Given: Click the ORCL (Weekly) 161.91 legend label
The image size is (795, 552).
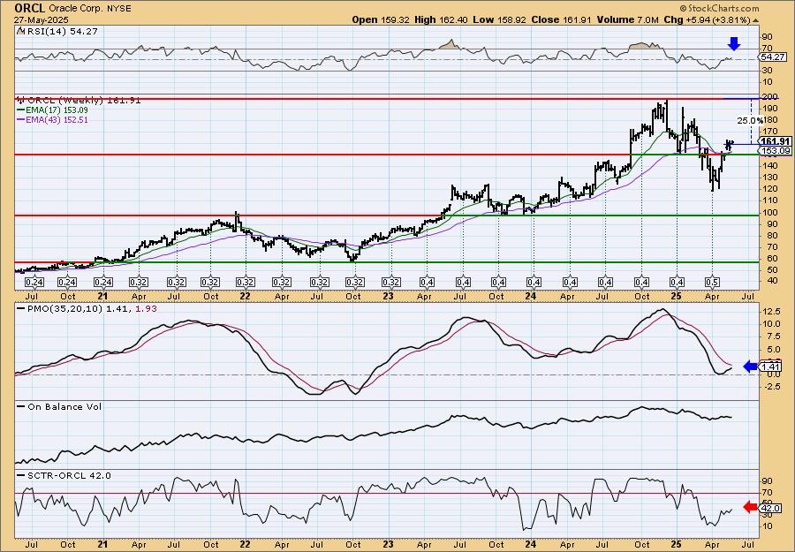Looking at the screenshot, I should 83,101.
